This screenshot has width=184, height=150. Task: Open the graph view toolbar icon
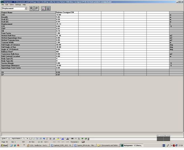43,8
